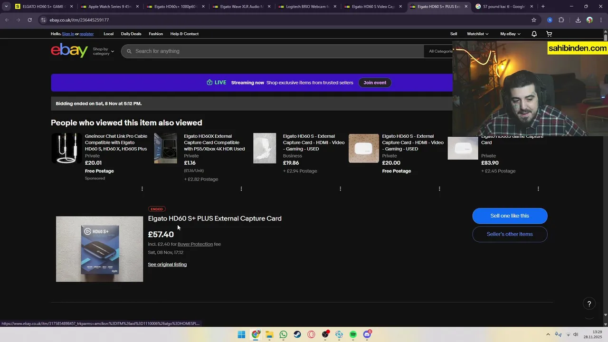Go back to previous page

point(7,20)
